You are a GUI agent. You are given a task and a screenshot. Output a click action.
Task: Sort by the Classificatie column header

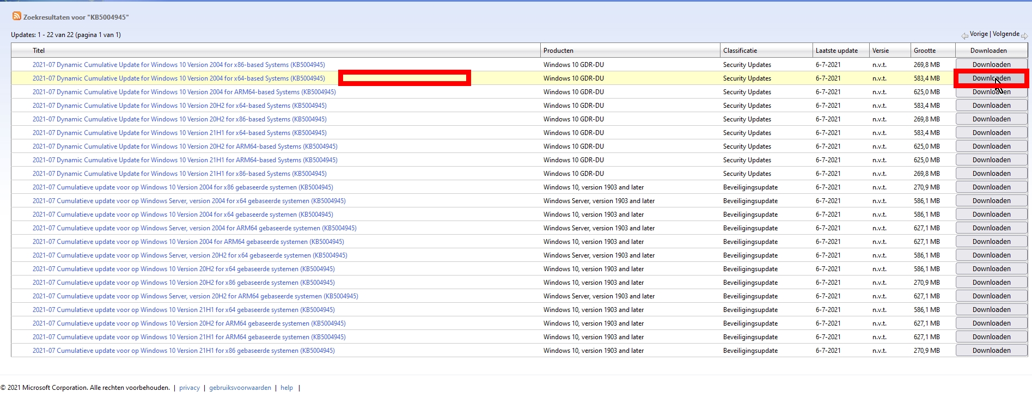pos(740,51)
